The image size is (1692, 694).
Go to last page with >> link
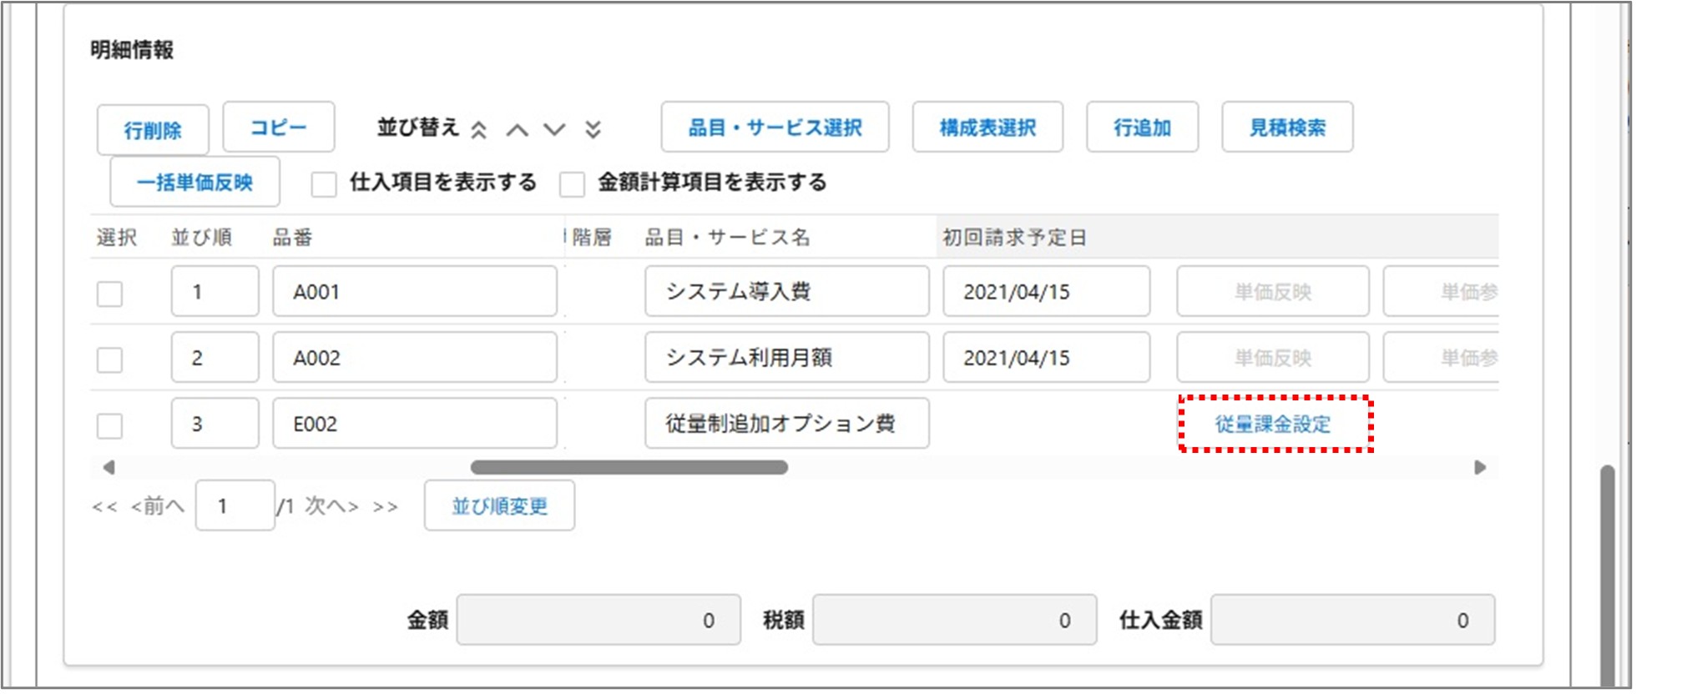385,506
